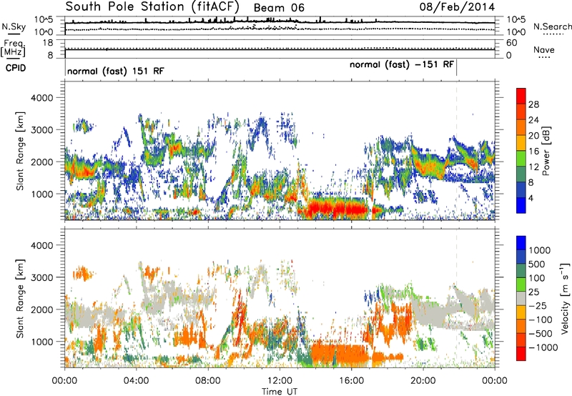Click the 'N.Sky' legend label
572x396 pixels.
[x=14, y=27]
